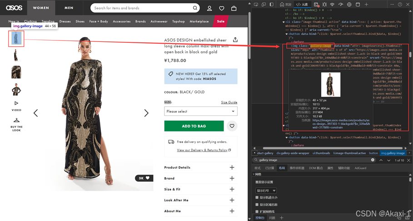Viewport: 413px width, 221px height.
Task: Open the Size Guide link
Action: [229, 102]
